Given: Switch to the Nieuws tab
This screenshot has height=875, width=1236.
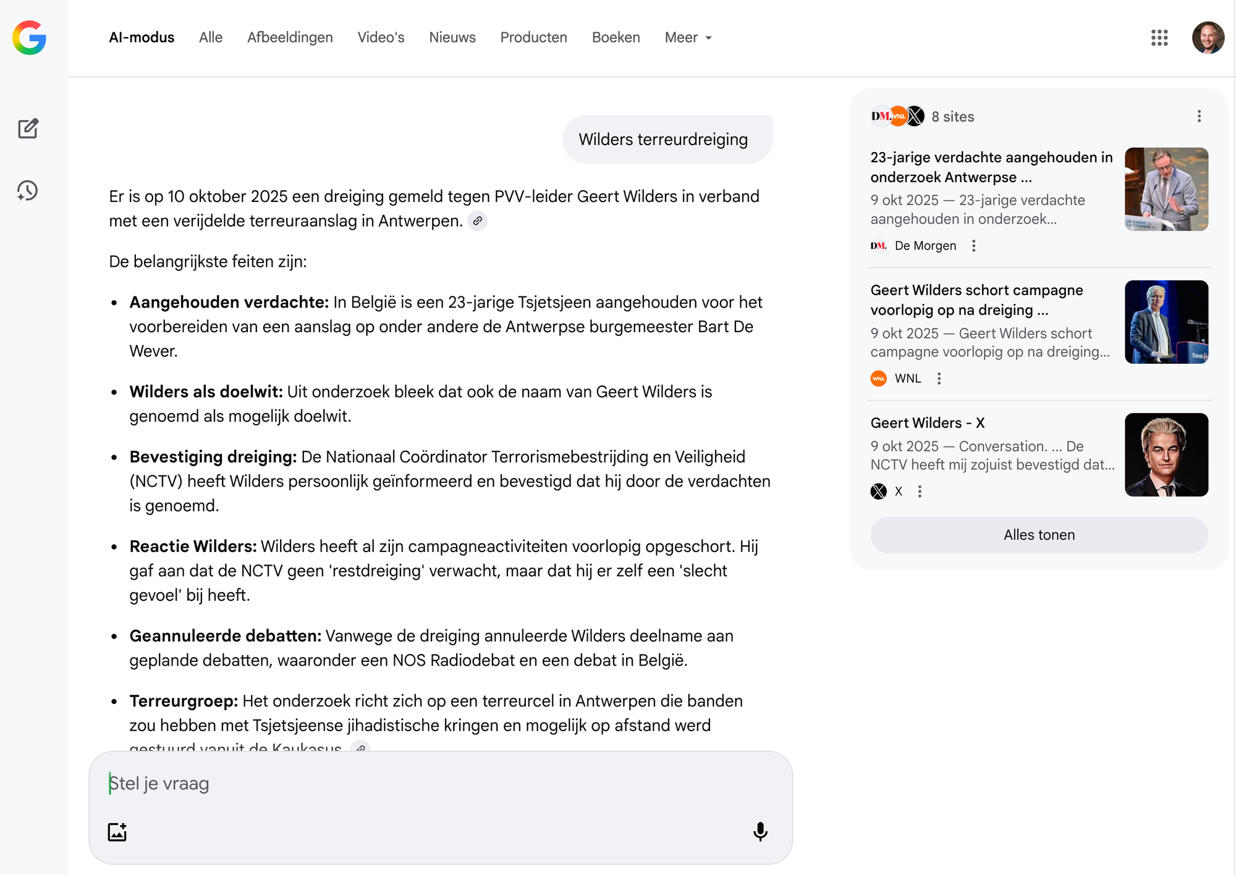Looking at the screenshot, I should click(x=452, y=38).
